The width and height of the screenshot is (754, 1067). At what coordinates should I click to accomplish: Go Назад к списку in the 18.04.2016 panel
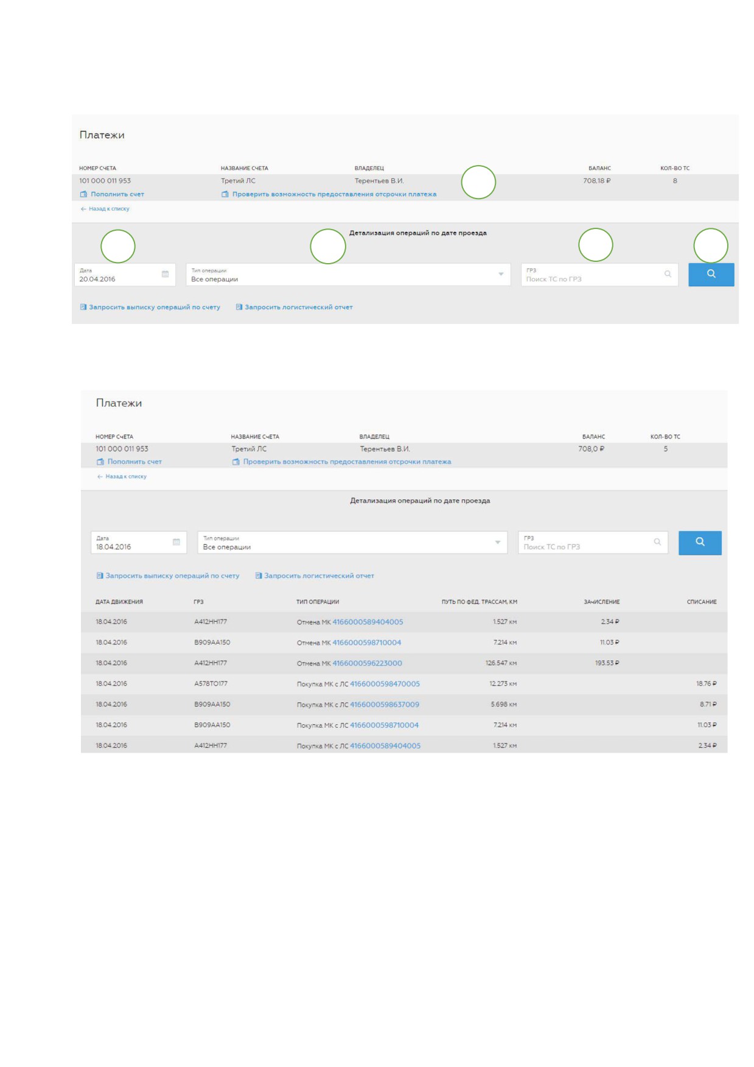click(x=126, y=477)
